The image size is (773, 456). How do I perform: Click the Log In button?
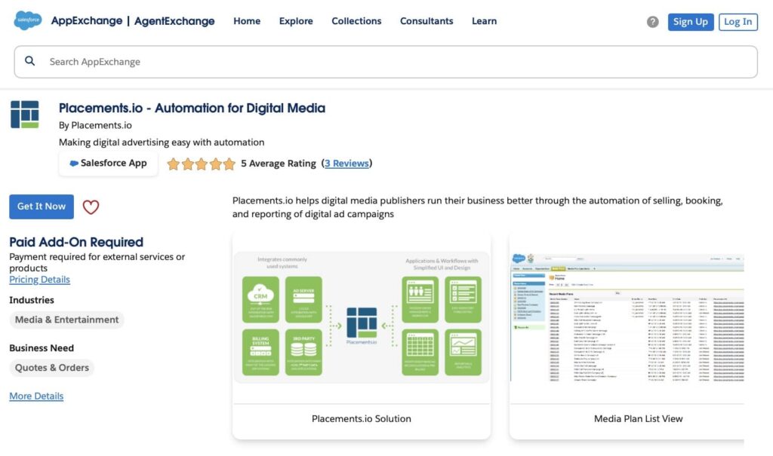pos(738,22)
